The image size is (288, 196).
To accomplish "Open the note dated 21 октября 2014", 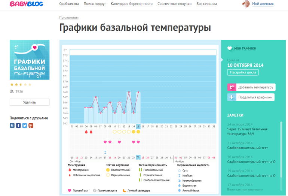I will [x=247, y=145].
